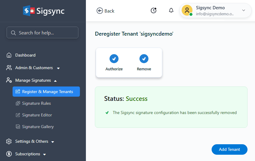The width and height of the screenshot is (255, 161).
Task: Open the Signature Gallery page
Action: (x=38, y=127)
